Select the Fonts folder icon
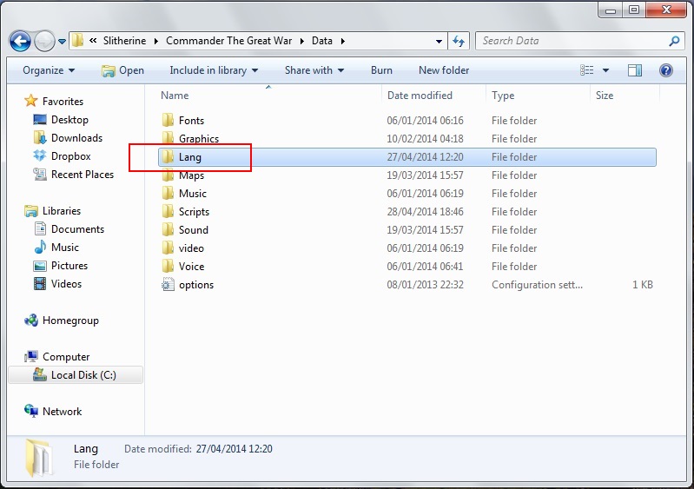 tap(168, 121)
